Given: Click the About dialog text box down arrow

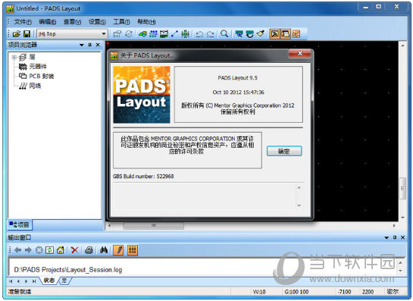Looking at the screenshot, I should click(299, 205).
